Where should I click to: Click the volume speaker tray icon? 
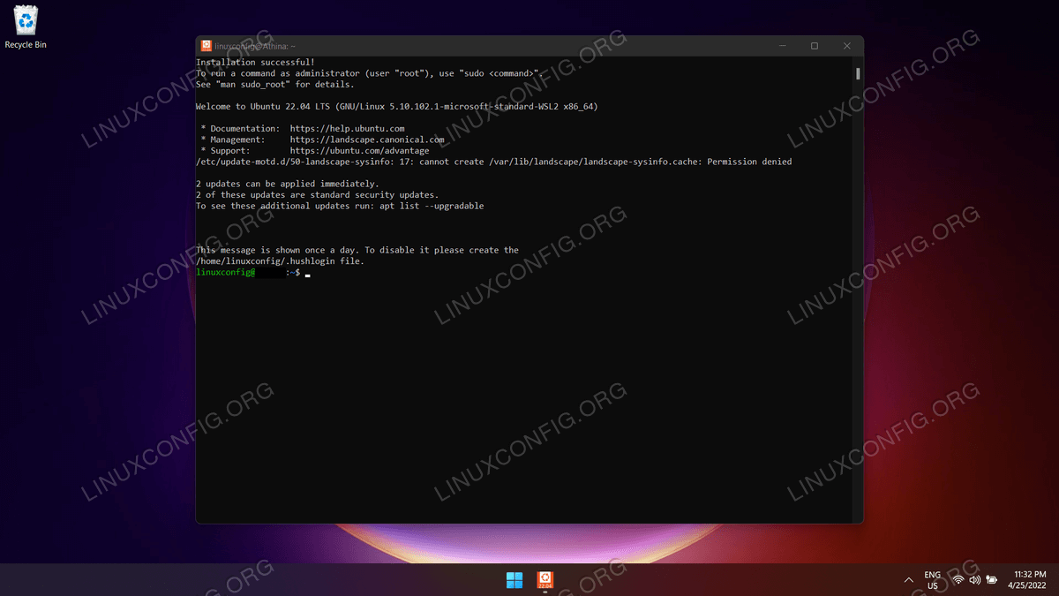(x=974, y=580)
